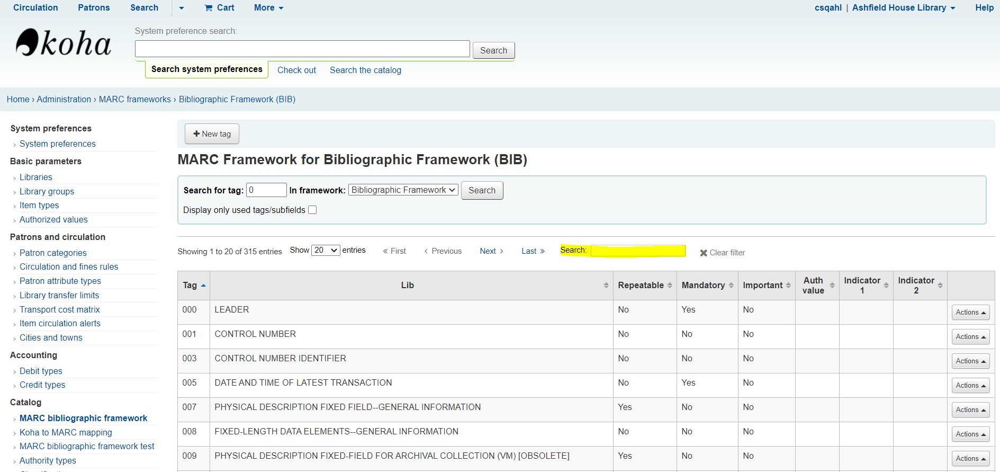The width and height of the screenshot is (1000, 472).
Task: Expand the Bibliographic Framework select box
Action: click(x=403, y=190)
